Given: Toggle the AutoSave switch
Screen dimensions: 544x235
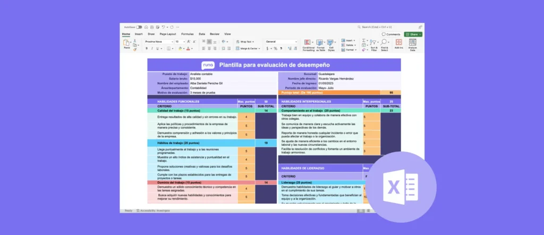Looking at the screenshot, I should pyautogui.click(x=139, y=27).
